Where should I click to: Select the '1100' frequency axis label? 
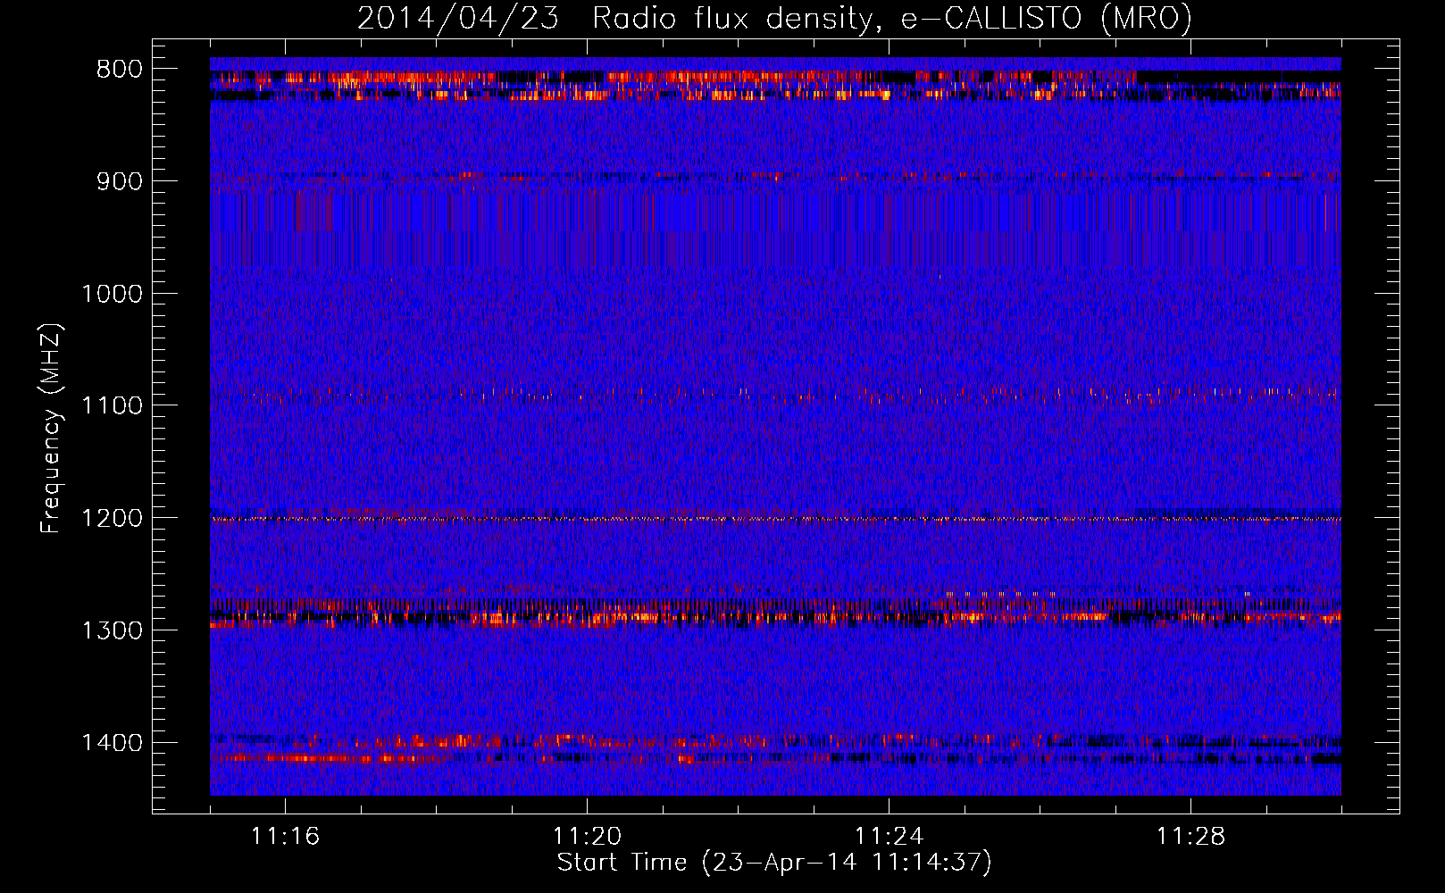pyautogui.click(x=112, y=406)
